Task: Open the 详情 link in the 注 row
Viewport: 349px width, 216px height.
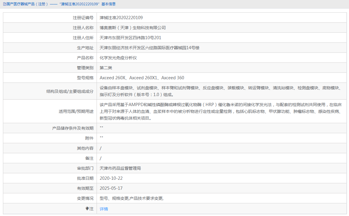Action: [x=103, y=209]
